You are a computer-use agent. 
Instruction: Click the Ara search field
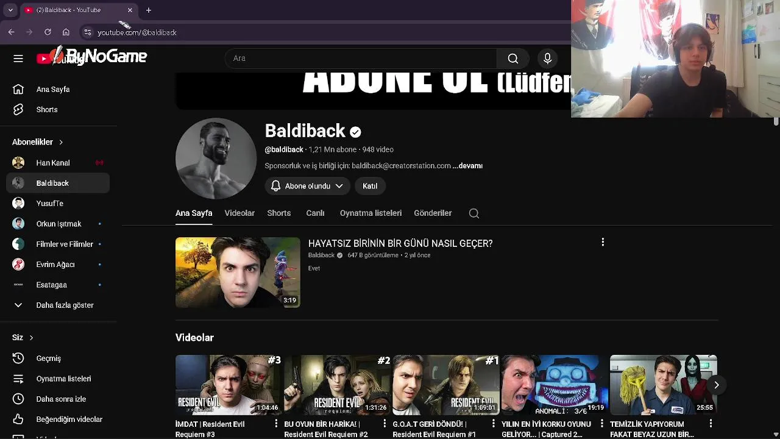(361, 59)
